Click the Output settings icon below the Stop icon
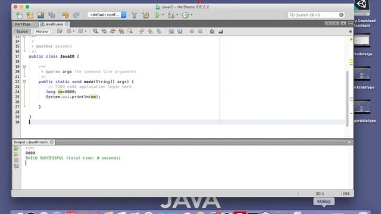 (16, 166)
